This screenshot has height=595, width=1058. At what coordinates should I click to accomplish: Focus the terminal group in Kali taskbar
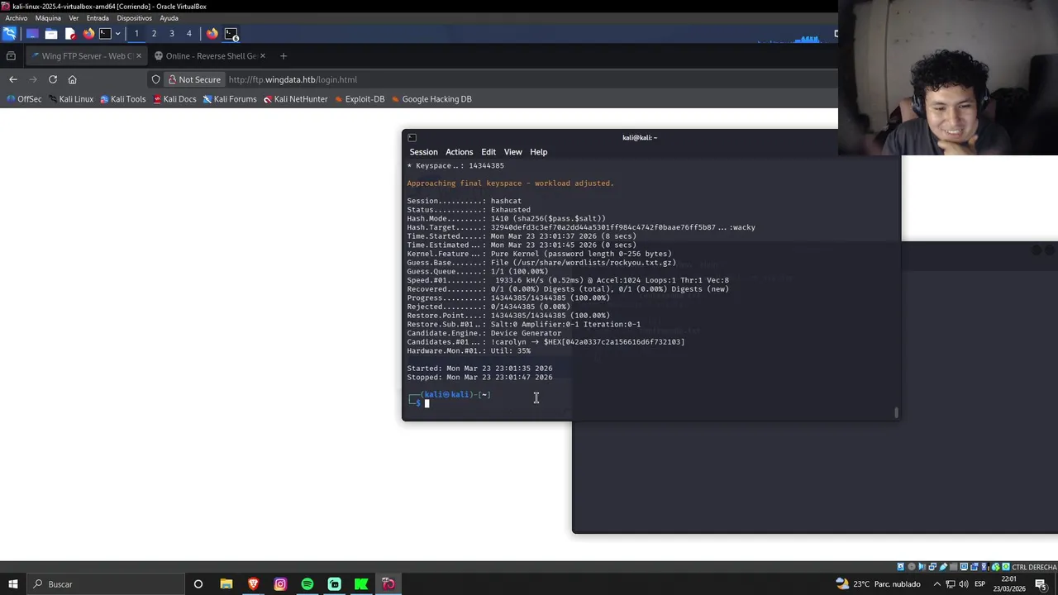[231, 34]
